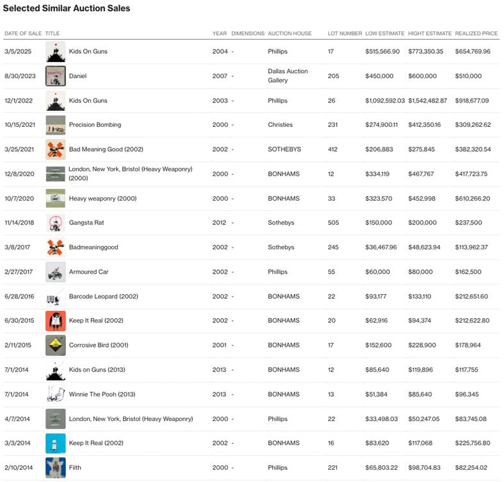Sort by the Date of Sale column header
504x482 pixels.
(x=23, y=33)
